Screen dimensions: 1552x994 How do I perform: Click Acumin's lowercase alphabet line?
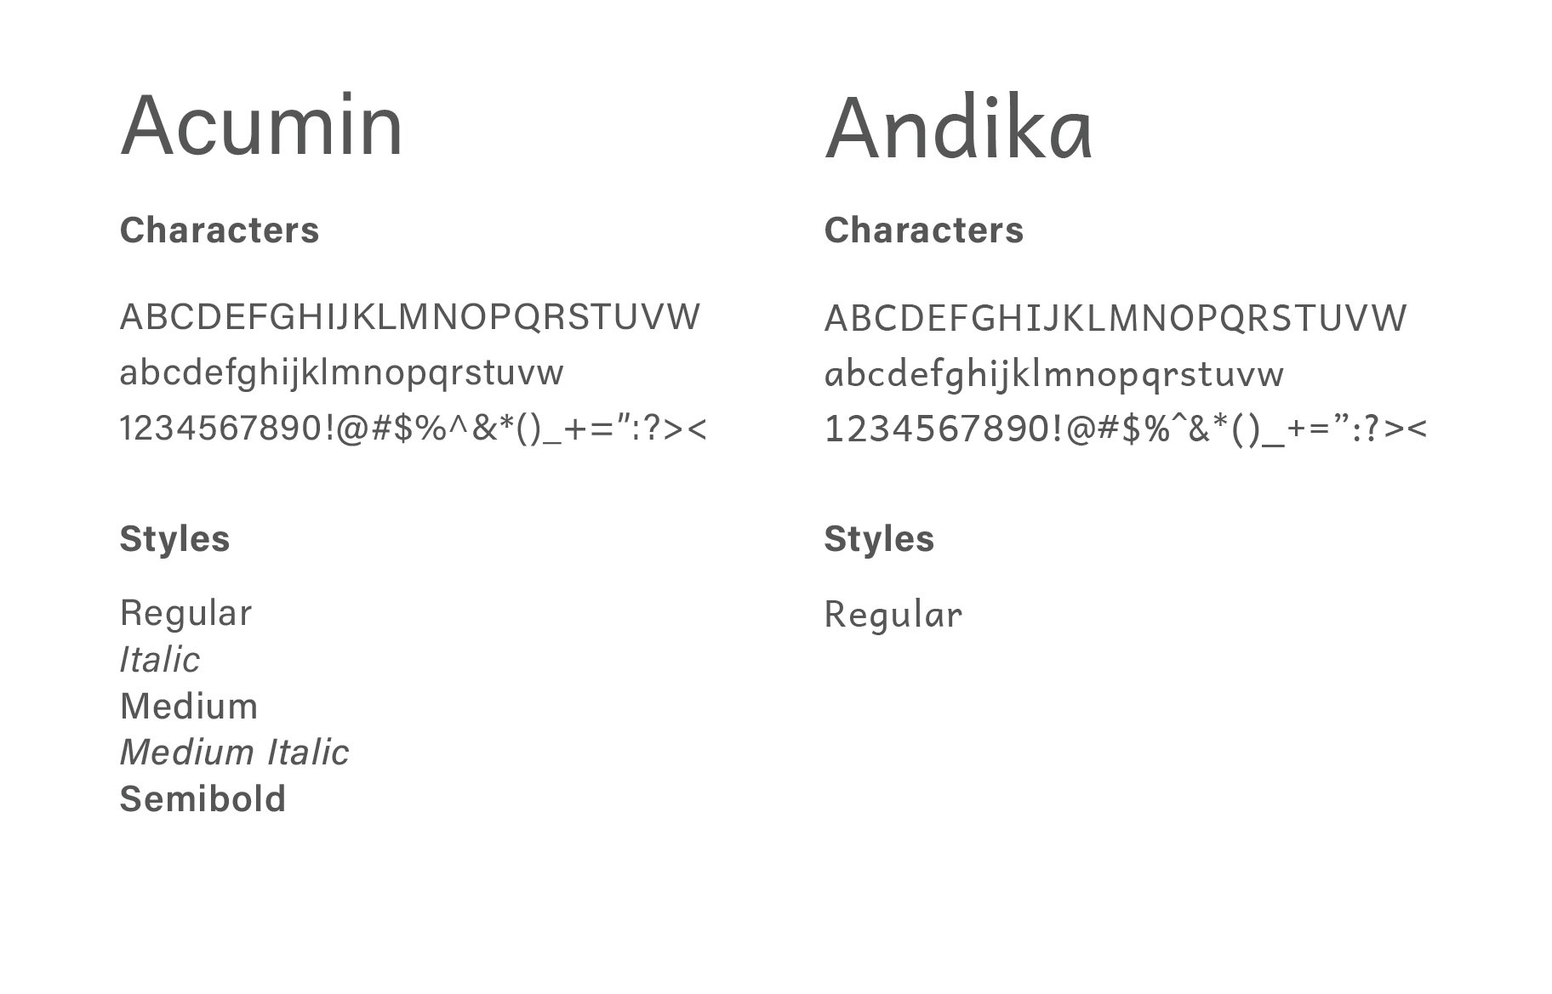tap(341, 373)
